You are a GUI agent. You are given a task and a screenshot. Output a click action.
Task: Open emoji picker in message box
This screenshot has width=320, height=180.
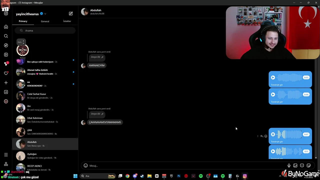(x=85, y=165)
